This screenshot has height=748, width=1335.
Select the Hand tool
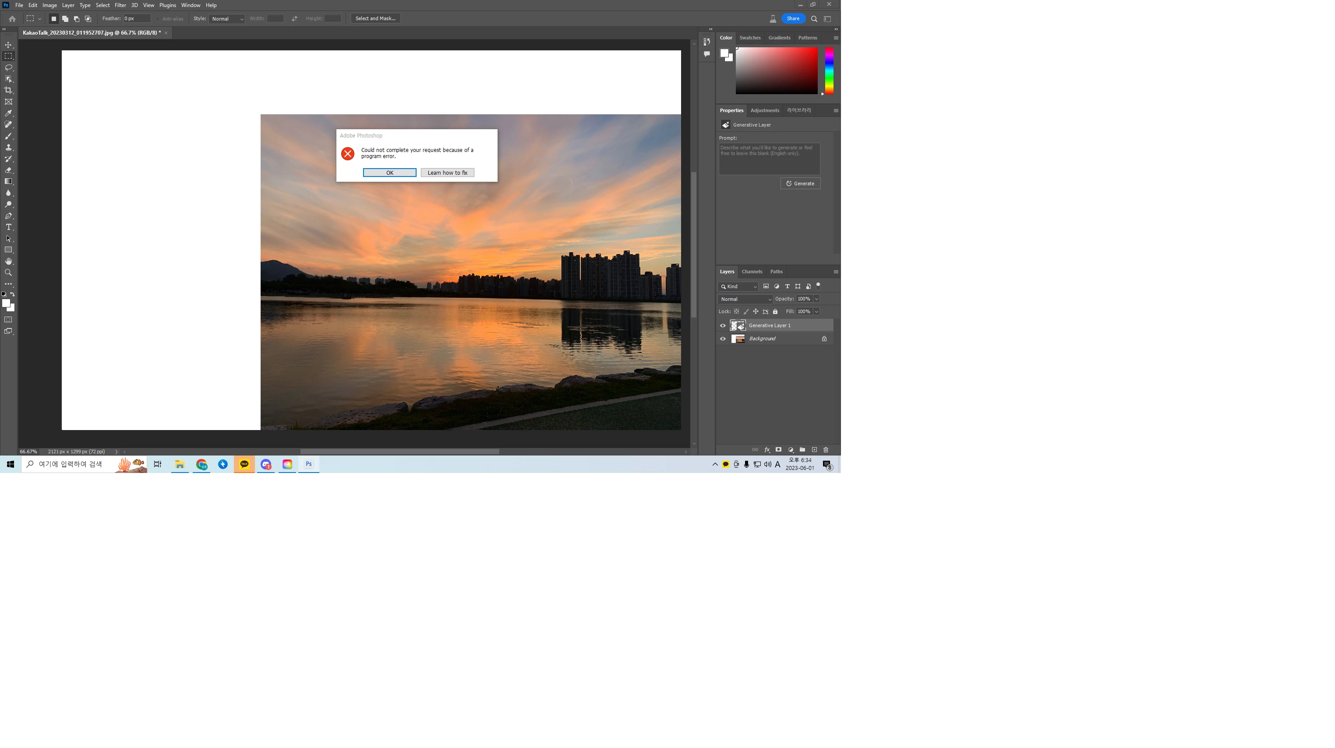click(8, 261)
